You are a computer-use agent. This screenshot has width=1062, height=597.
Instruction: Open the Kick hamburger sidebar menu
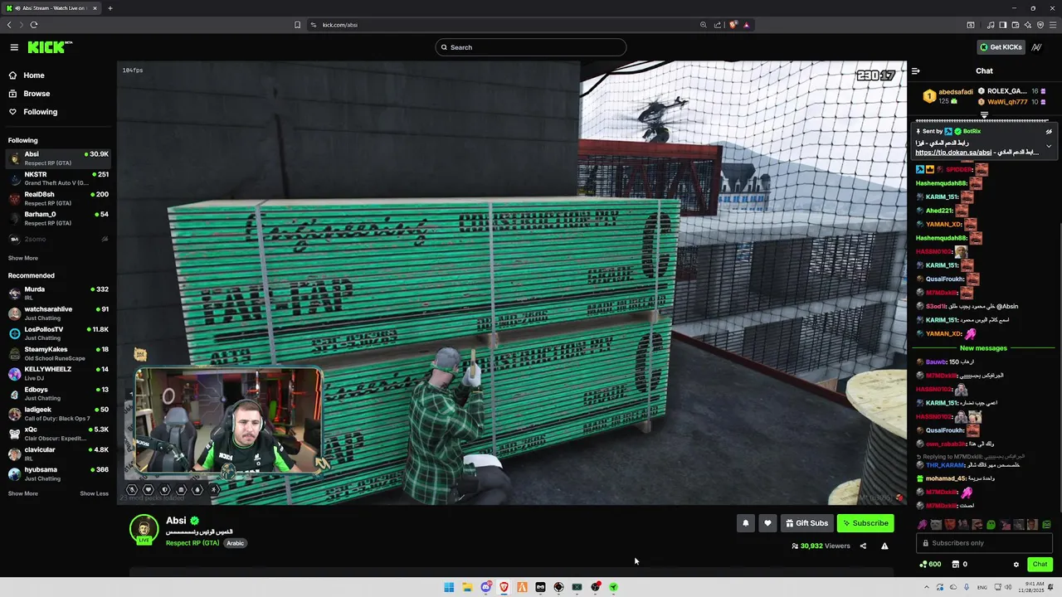point(14,47)
